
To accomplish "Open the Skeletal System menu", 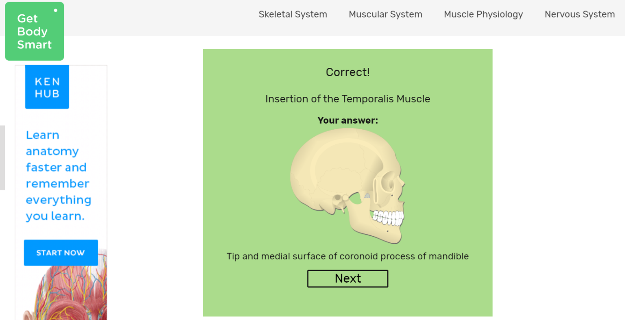I will [x=293, y=14].
